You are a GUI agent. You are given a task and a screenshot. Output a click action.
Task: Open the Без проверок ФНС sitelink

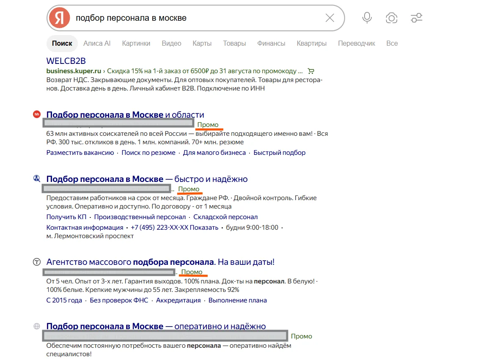(119, 300)
